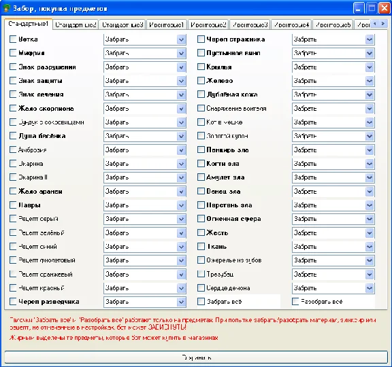This screenshot has width=392, height=367.
Task: Click the tree application icon in title bar
Action: pyautogui.click(x=6, y=8)
